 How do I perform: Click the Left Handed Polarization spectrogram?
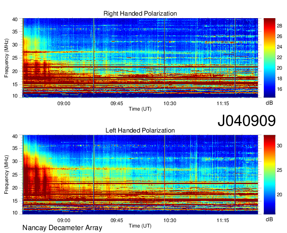[x=140, y=175]
